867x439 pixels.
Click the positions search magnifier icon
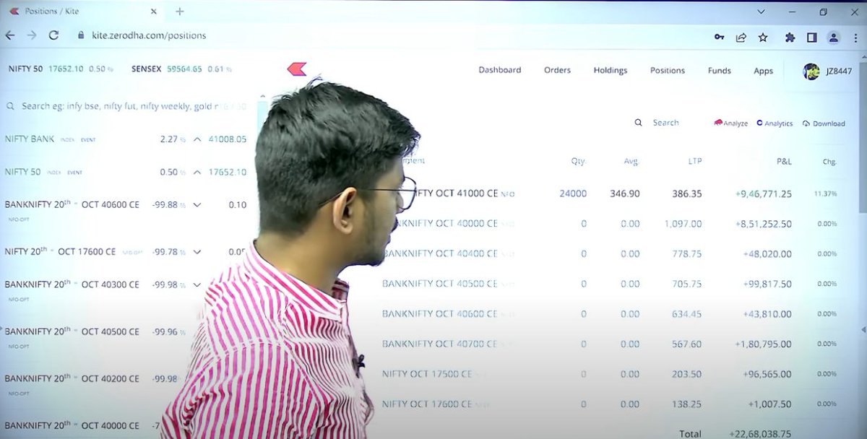[x=639, y=123]
